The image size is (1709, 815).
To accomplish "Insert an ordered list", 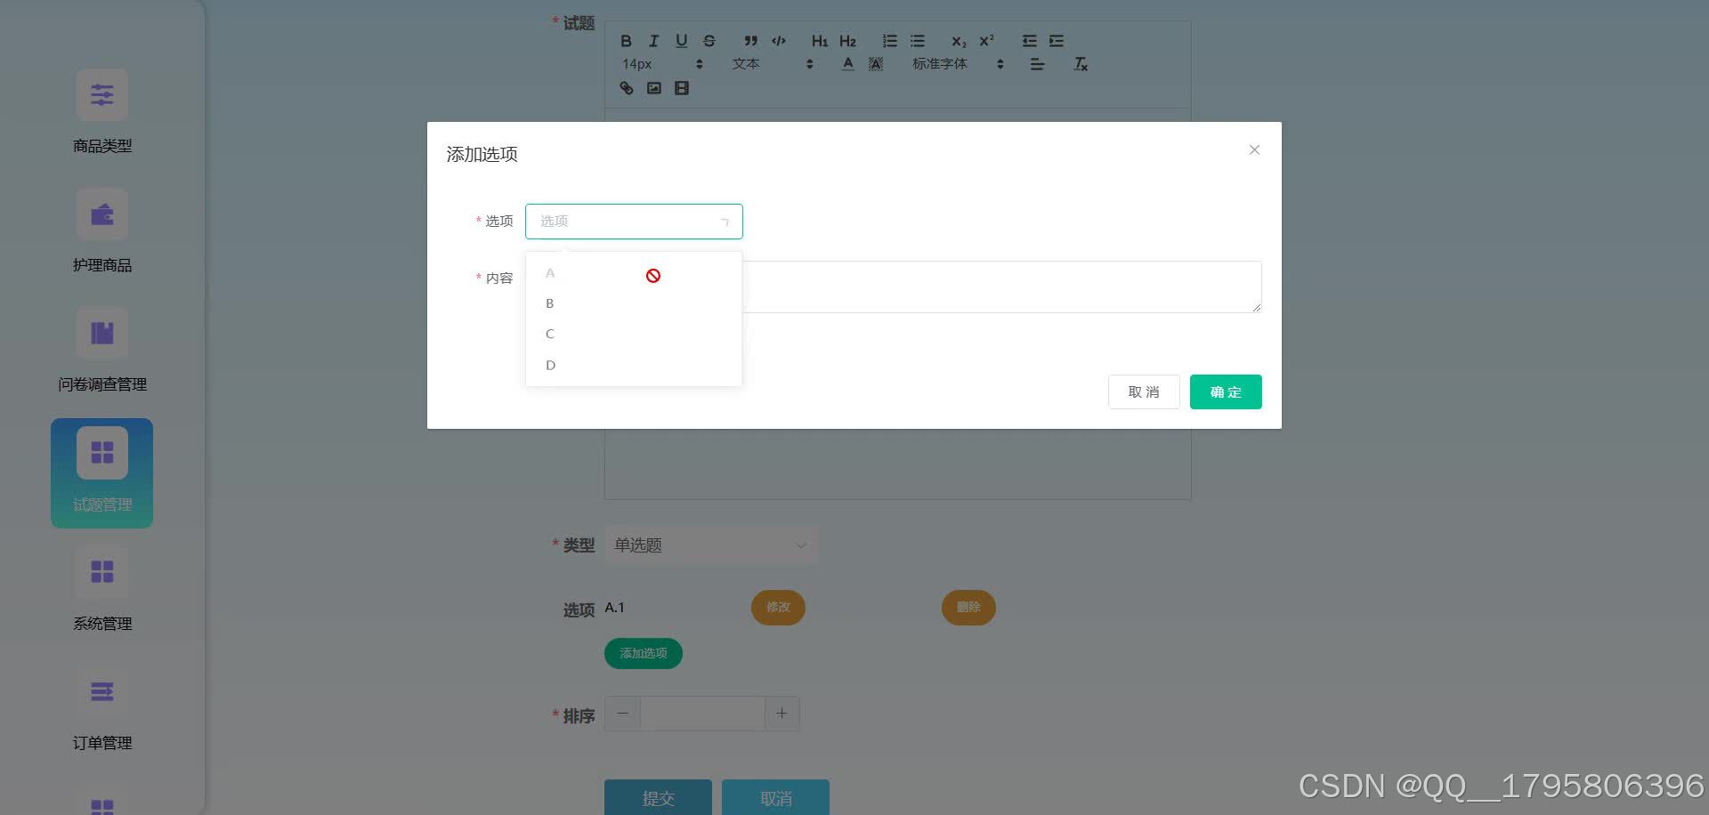I will [x=889, y=41].
